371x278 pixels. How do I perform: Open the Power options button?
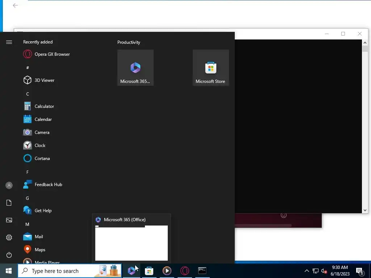click(9, 255)
